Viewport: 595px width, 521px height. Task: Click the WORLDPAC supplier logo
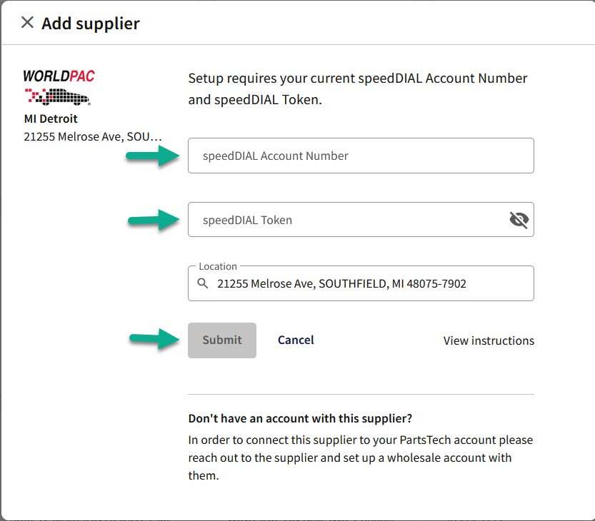(x=59, y=88)
